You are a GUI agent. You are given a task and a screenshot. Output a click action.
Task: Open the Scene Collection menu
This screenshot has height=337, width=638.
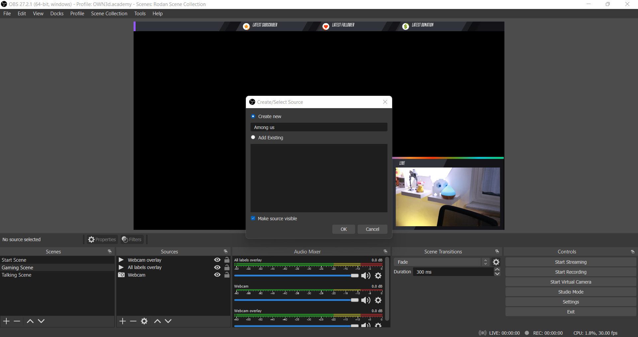point(109,14)
